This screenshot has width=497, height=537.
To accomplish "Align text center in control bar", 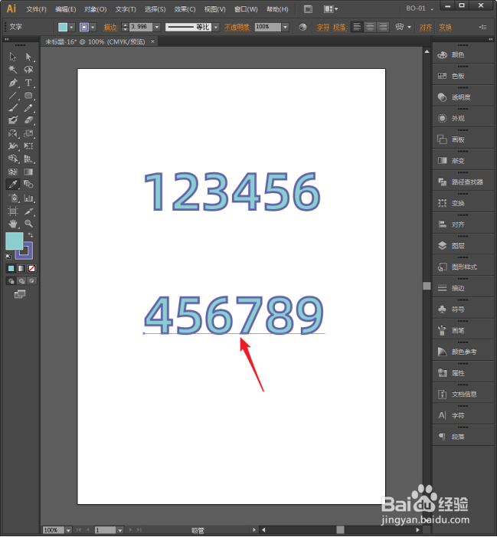I will pos(370,27).
